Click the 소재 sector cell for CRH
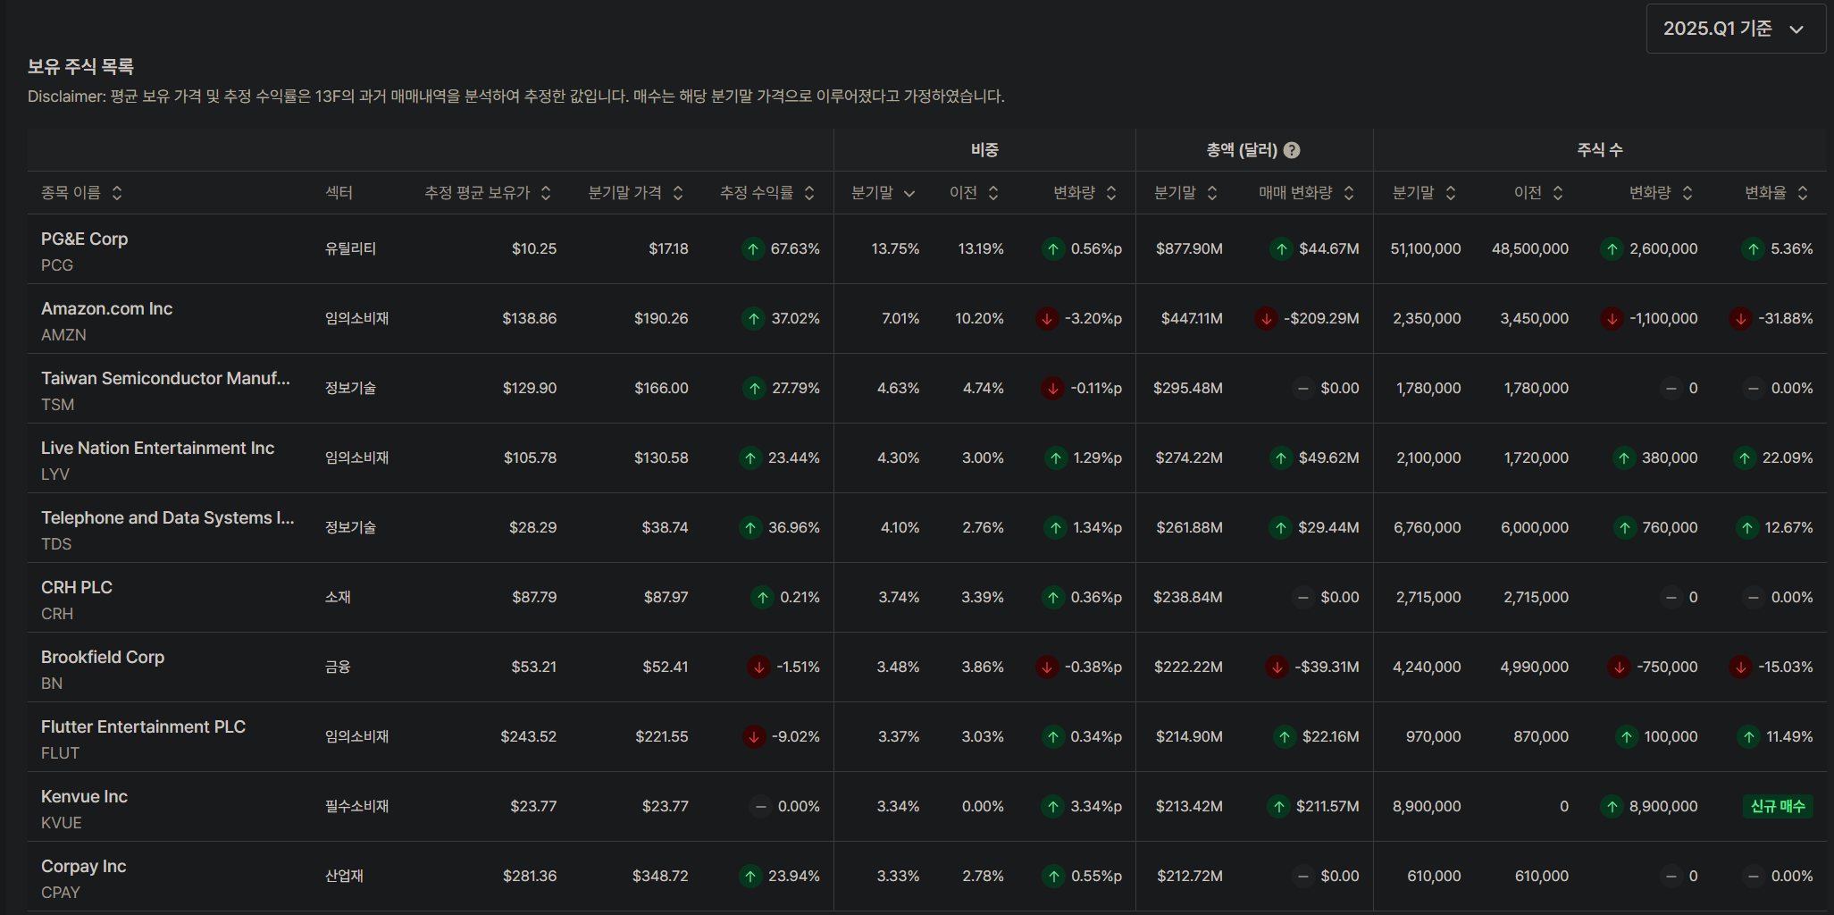Image resolution: width=1834 pixels, height=915 pixels. click(338, 597)
